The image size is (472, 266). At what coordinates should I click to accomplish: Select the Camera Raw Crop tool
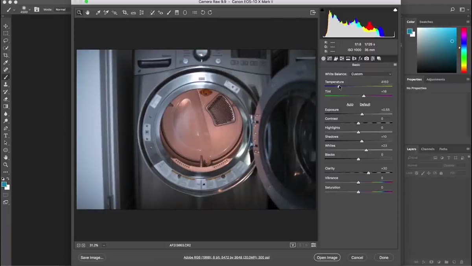(125, 13)
